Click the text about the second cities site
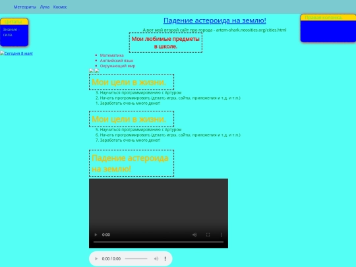 click(x=214, y=30)
